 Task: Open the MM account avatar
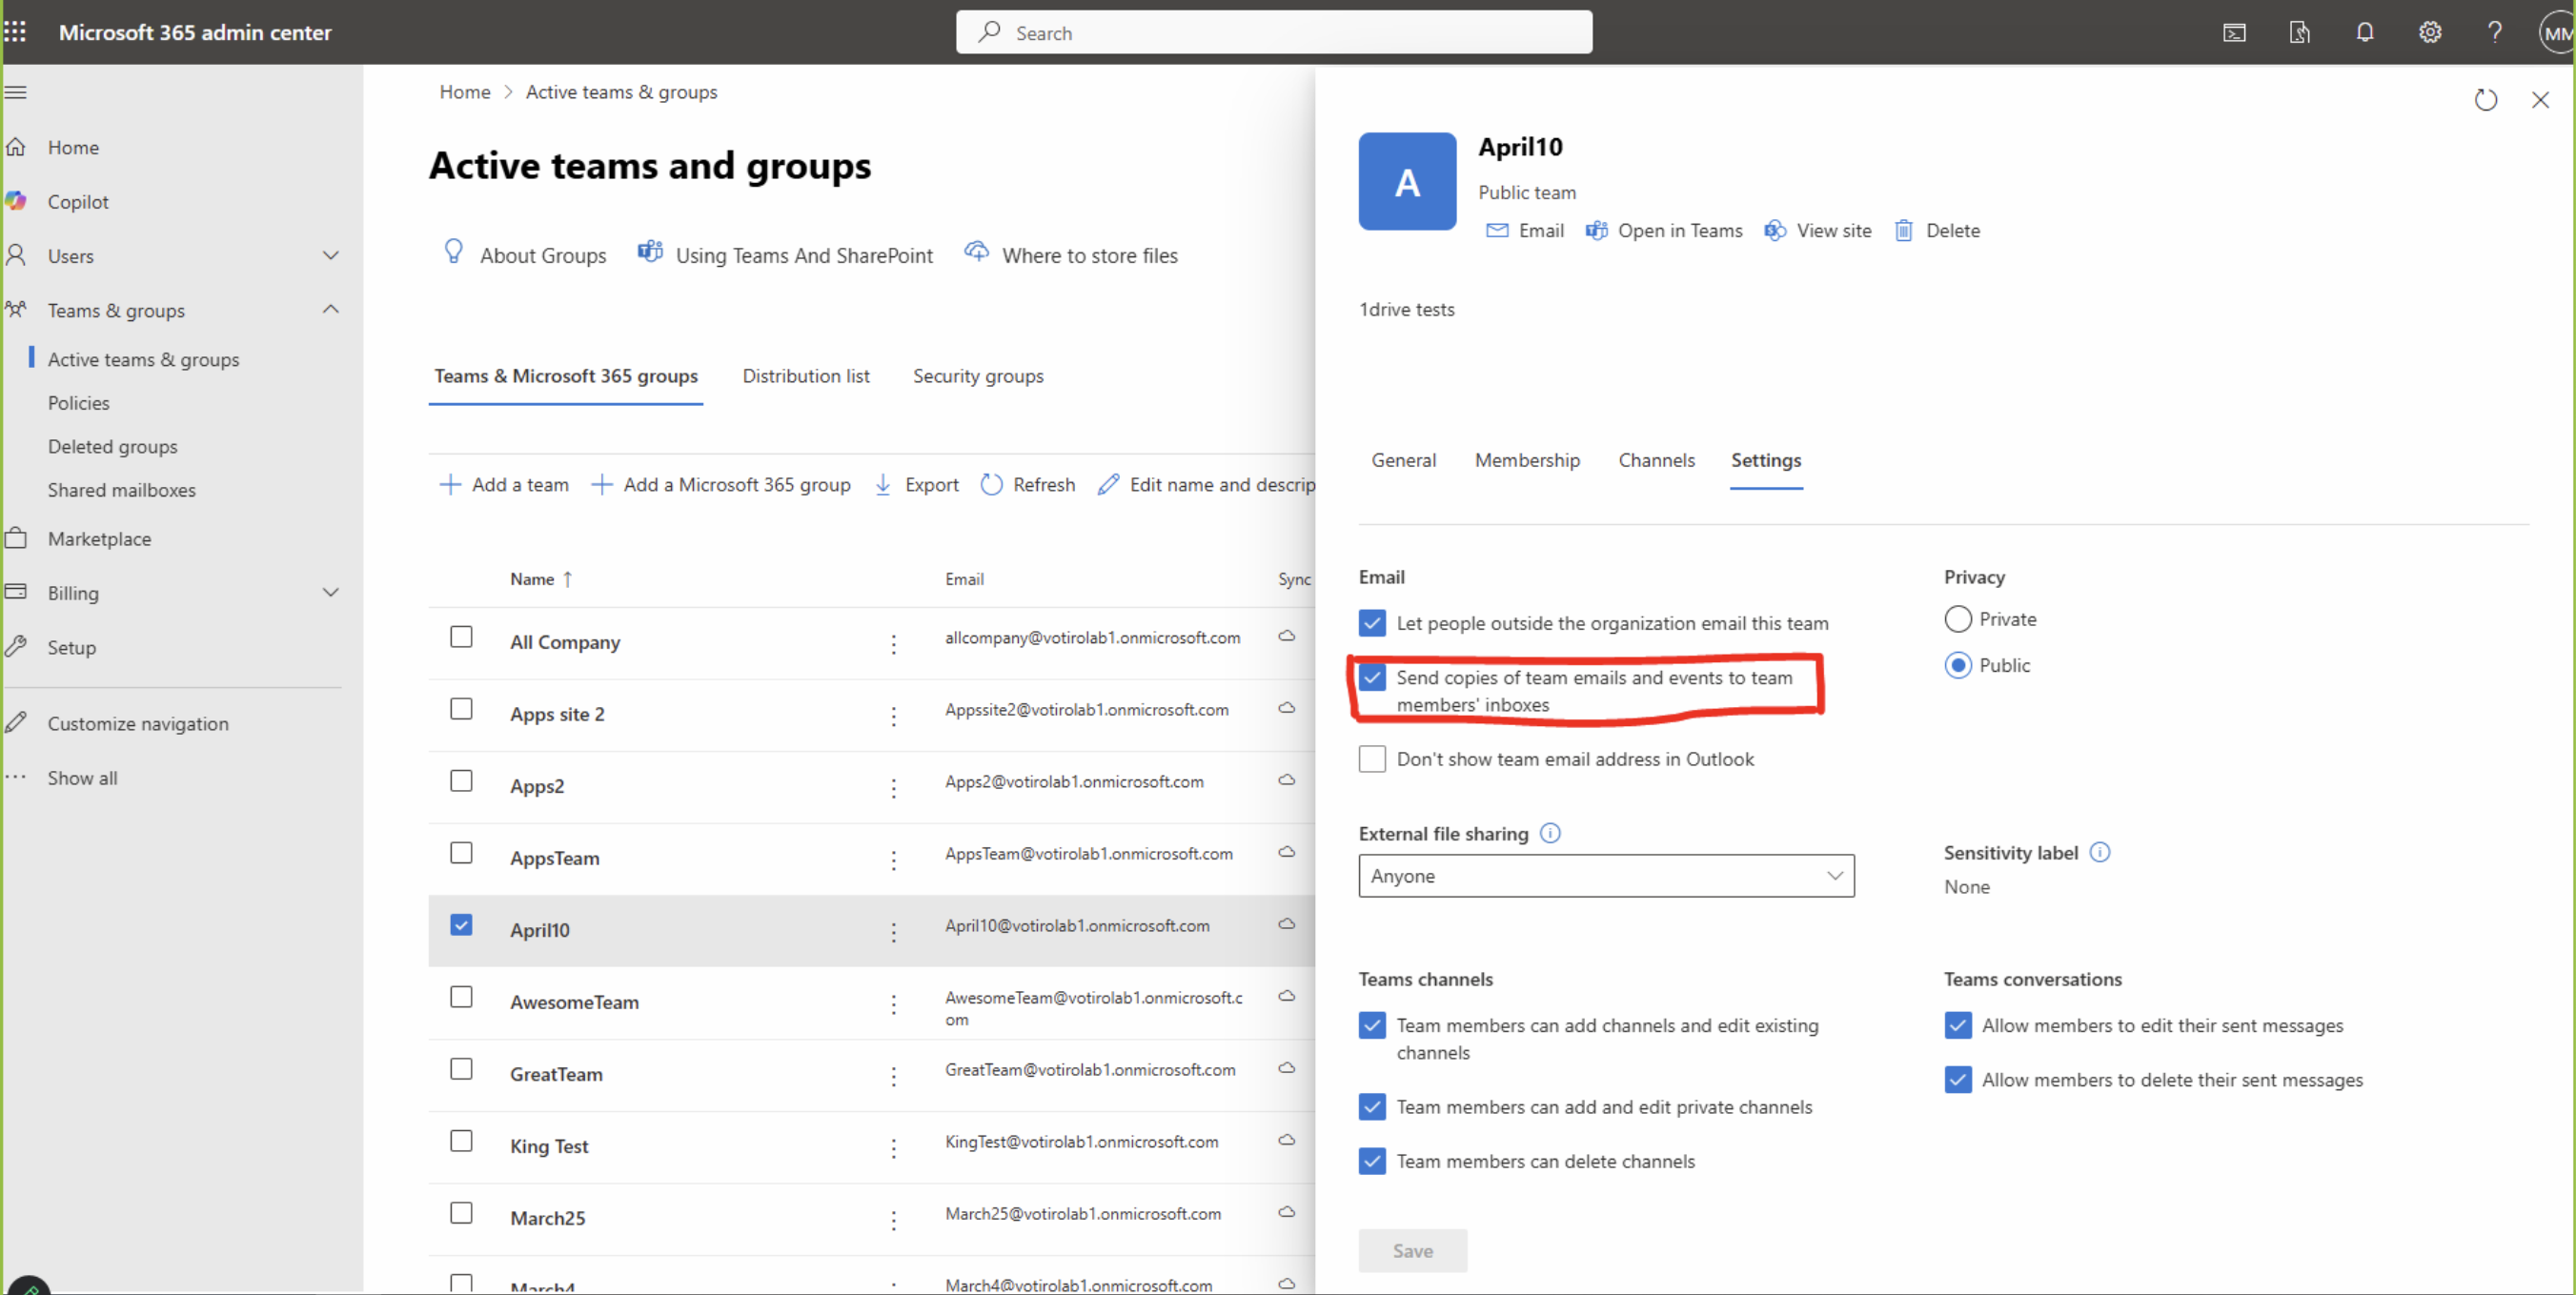click(2557, 33)
